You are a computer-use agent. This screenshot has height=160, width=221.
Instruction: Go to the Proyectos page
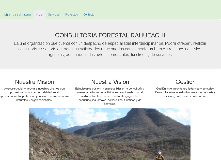[x=71, y=14]
